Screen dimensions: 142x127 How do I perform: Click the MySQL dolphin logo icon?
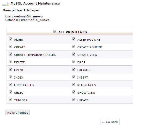click(6, 4)
